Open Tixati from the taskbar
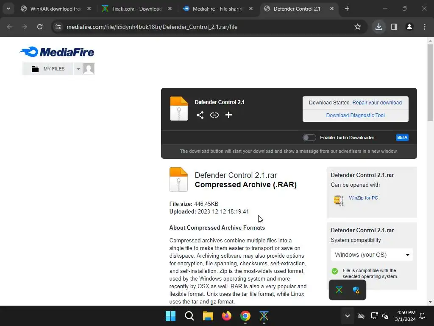 [264, 316]
